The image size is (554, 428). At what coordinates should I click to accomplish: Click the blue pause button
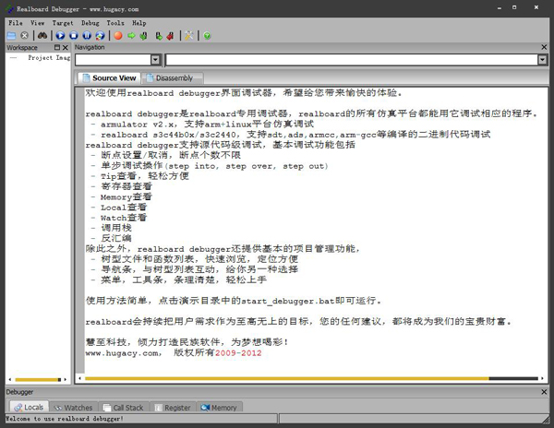pyautogui.click(x=87, y=36)
